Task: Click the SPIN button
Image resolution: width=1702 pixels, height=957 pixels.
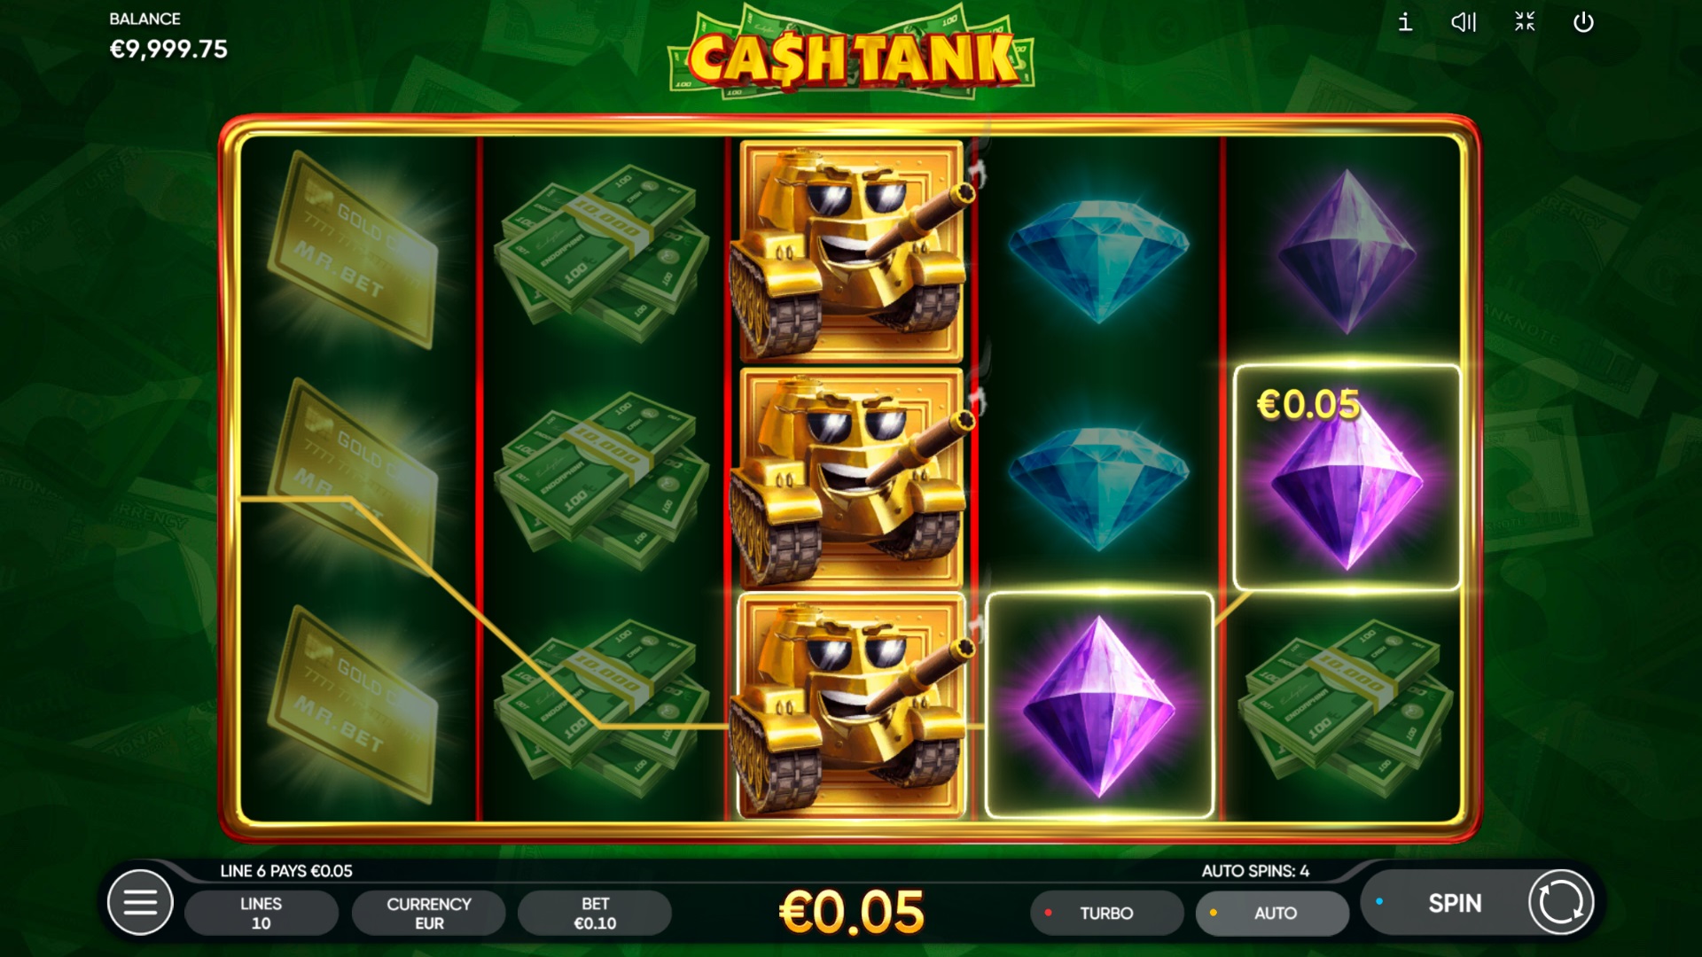Action: click(x=1454, y=903)
